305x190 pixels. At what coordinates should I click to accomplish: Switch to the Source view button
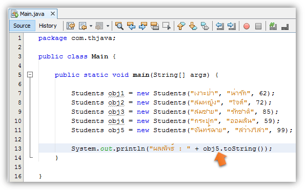(22, 26)
